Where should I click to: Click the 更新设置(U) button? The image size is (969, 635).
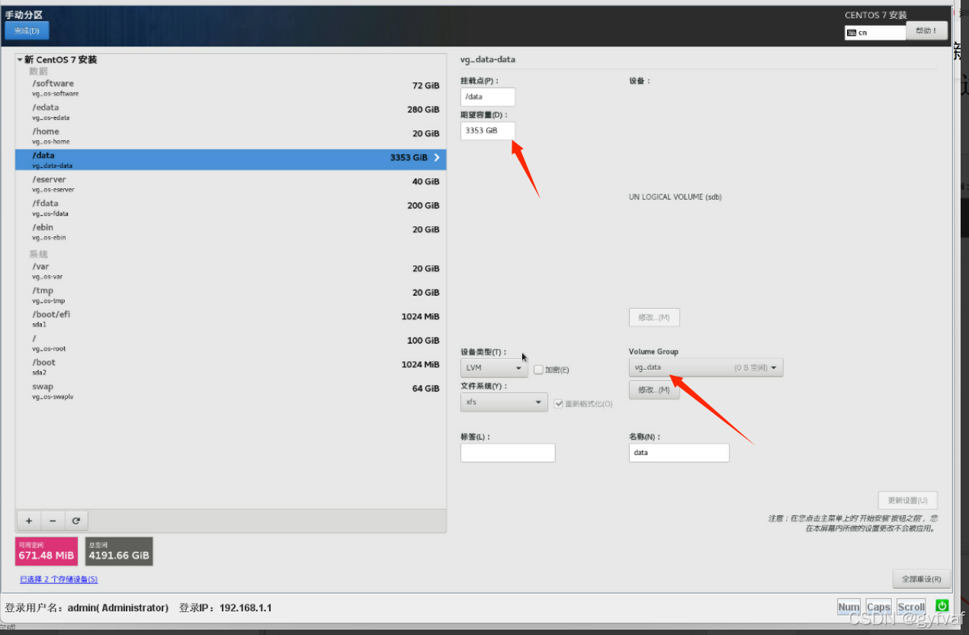click(907, 500)
